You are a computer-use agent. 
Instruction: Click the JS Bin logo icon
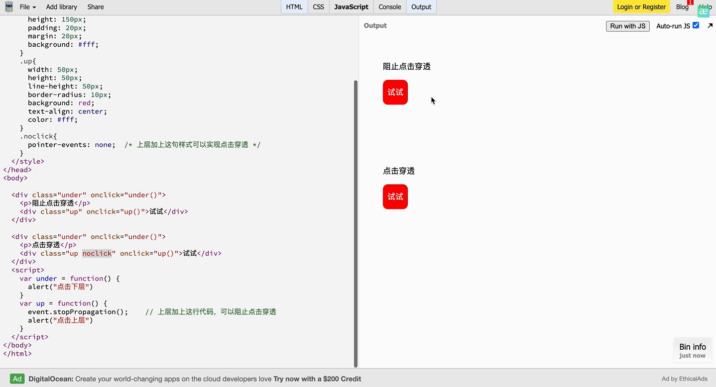click(x=8, y=7)
